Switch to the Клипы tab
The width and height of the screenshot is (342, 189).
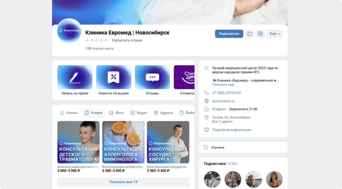(x=69, y=113)
